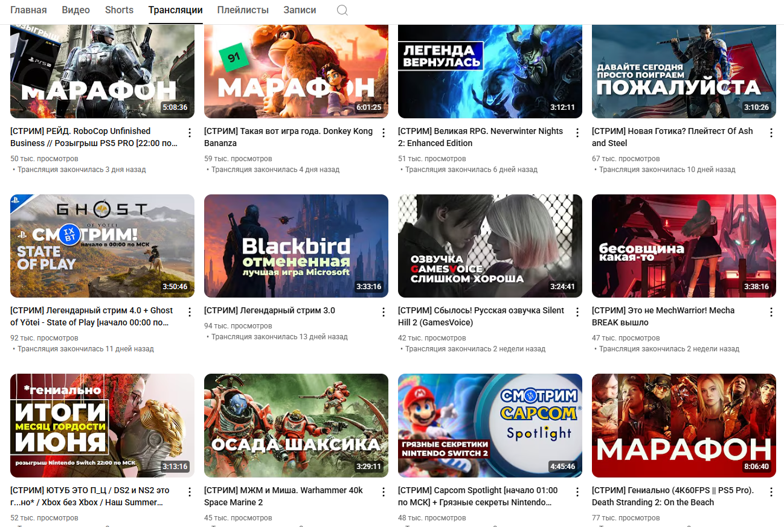Open three-dot menu for Donkey Kong Bananza stream
The height and width of the screenshot is (527, 784).
tap(384, 133)
